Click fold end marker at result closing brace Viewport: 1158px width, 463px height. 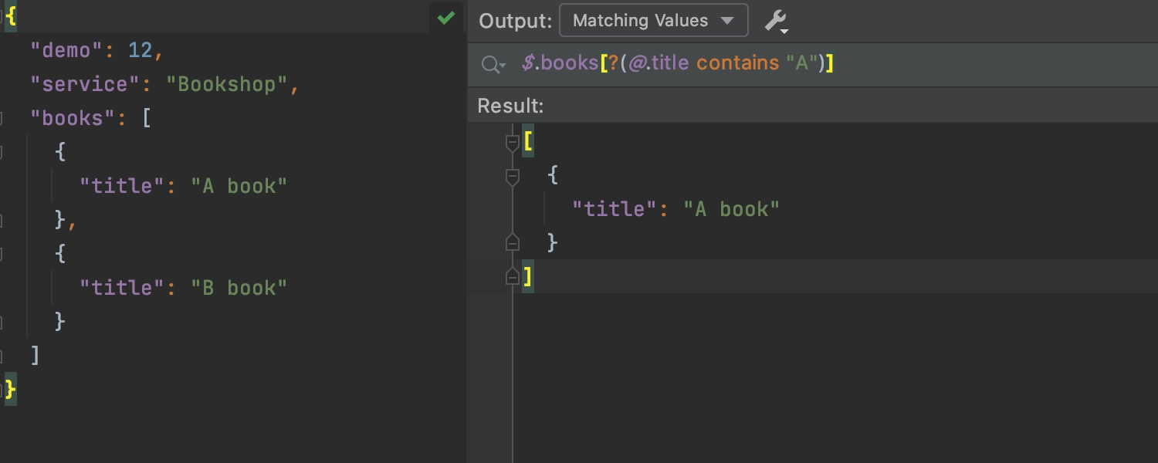tap(512, 243)
